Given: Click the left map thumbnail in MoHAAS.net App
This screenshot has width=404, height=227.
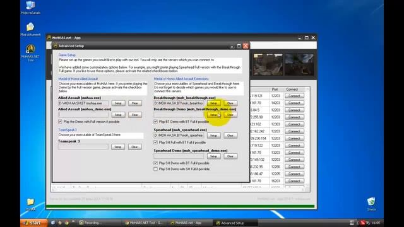Looking at the screenshot, I should [268, 64].
